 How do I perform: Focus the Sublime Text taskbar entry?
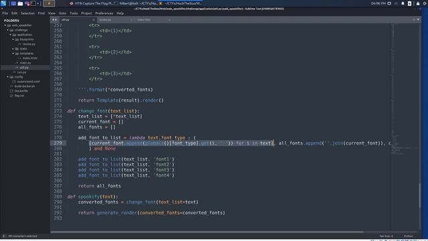tap(181, 3)
